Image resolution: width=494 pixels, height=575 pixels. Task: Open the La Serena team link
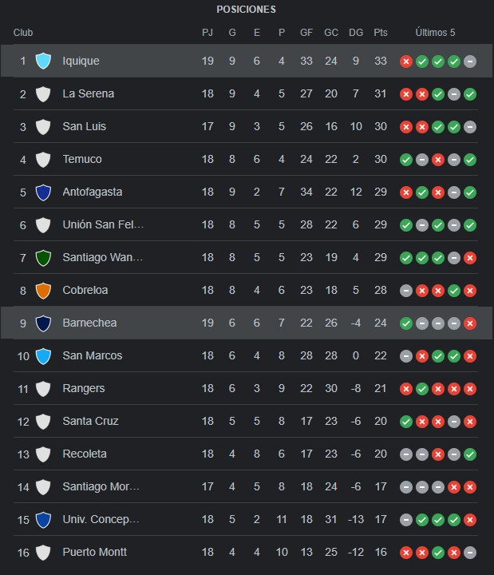[89, 93]
